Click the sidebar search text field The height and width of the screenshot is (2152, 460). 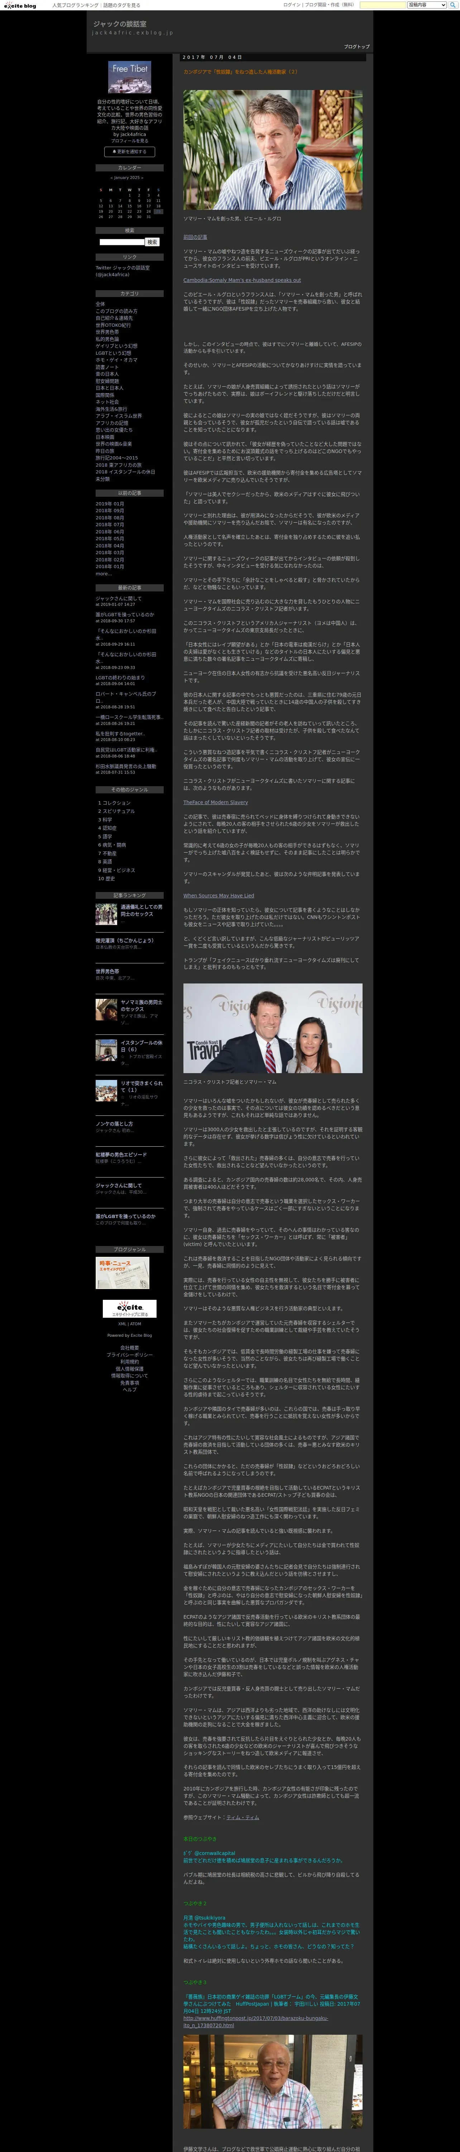122,242
